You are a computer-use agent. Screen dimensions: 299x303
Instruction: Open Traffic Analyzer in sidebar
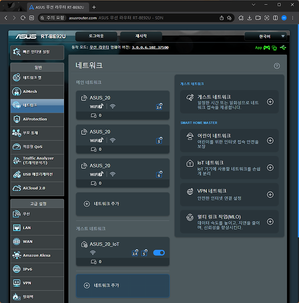[37, 160]
